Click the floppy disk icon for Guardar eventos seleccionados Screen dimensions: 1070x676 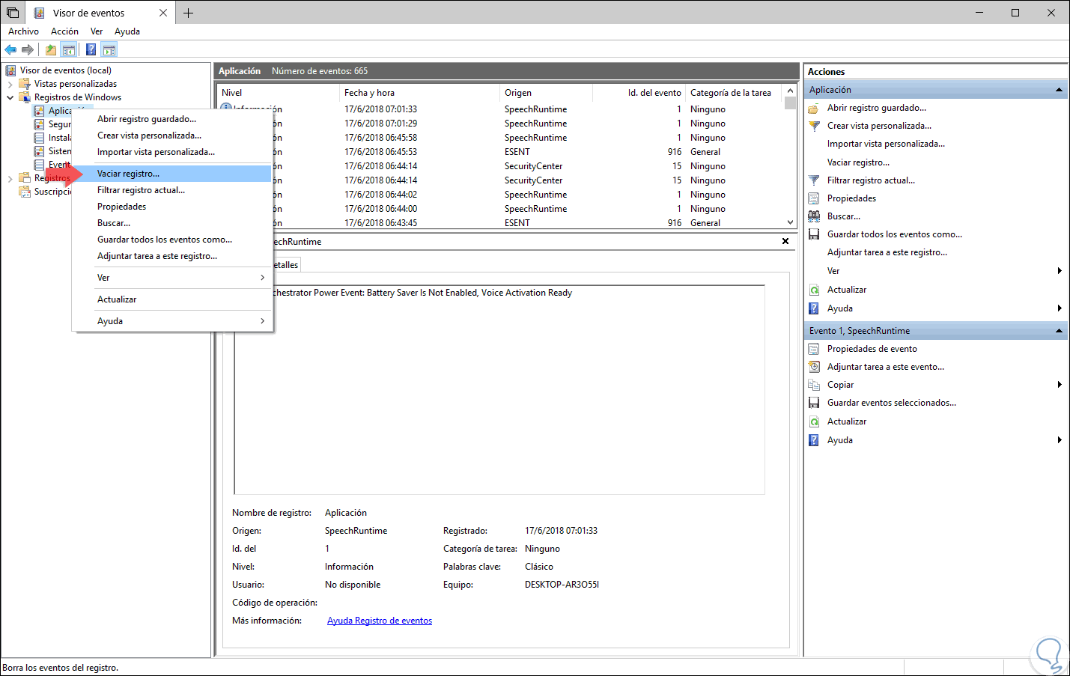[x=814, y=403]
